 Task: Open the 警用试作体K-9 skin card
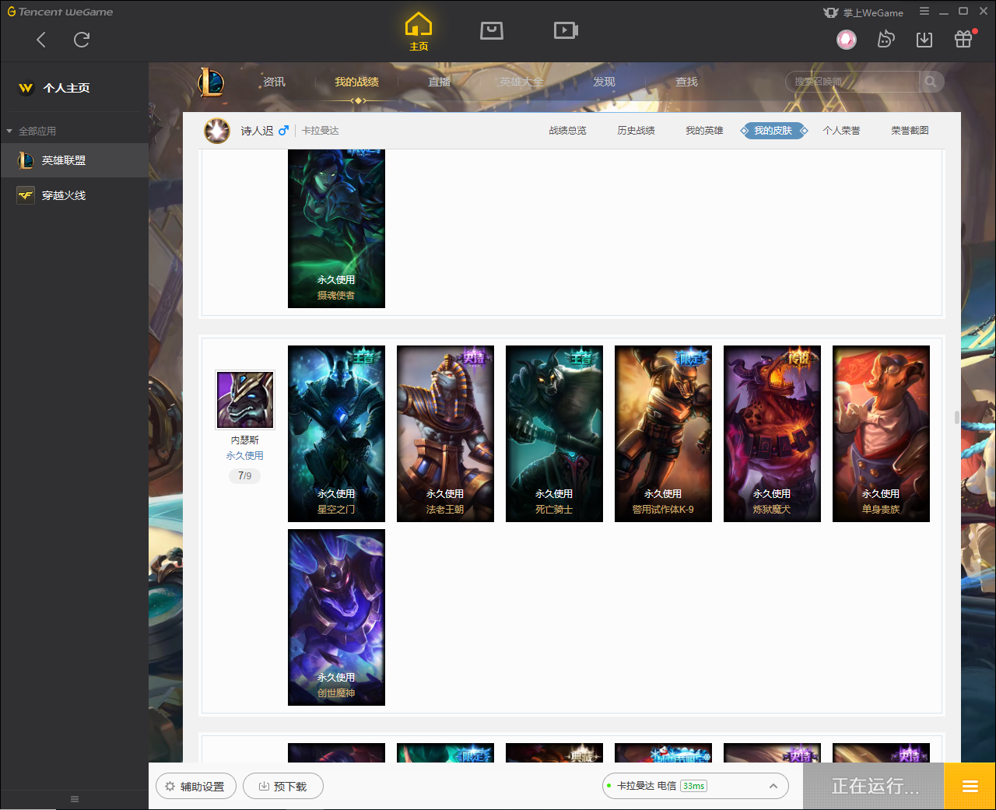click(663, 433)
